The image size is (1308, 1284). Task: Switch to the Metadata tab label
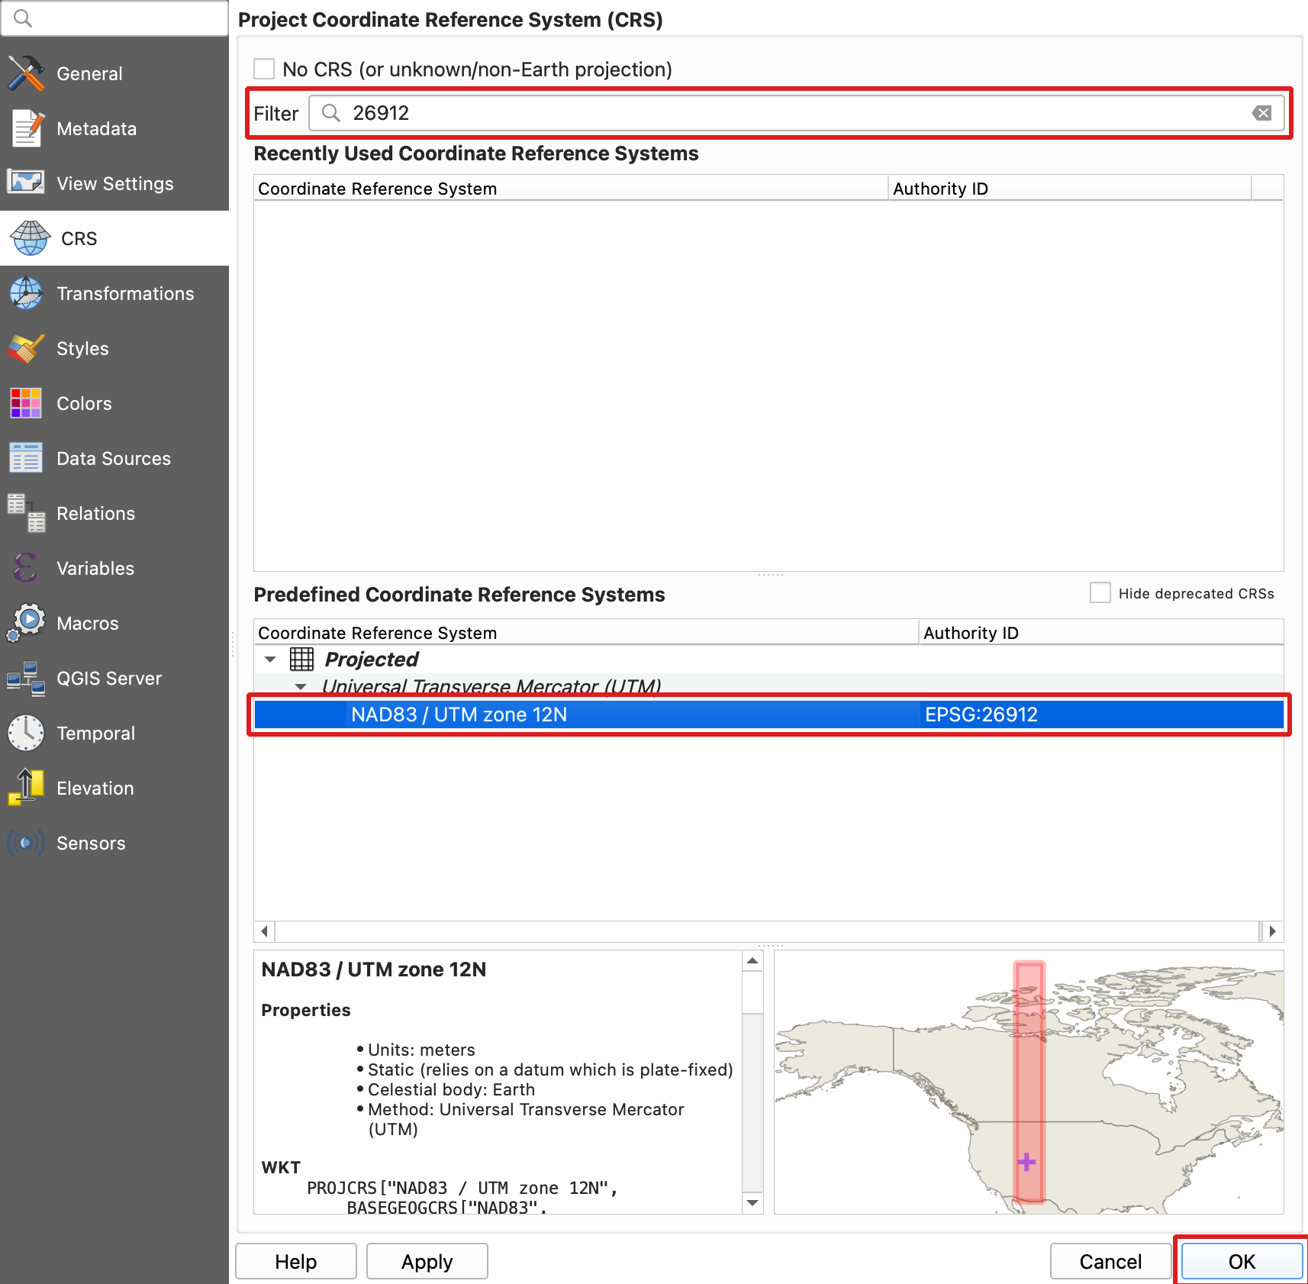point(97,128)
